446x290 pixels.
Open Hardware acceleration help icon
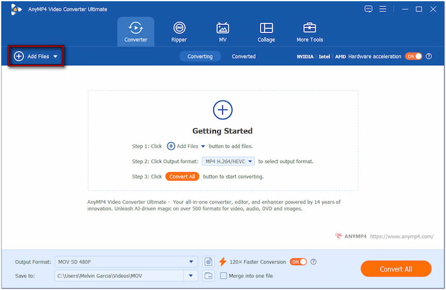[x=429, y=56]
